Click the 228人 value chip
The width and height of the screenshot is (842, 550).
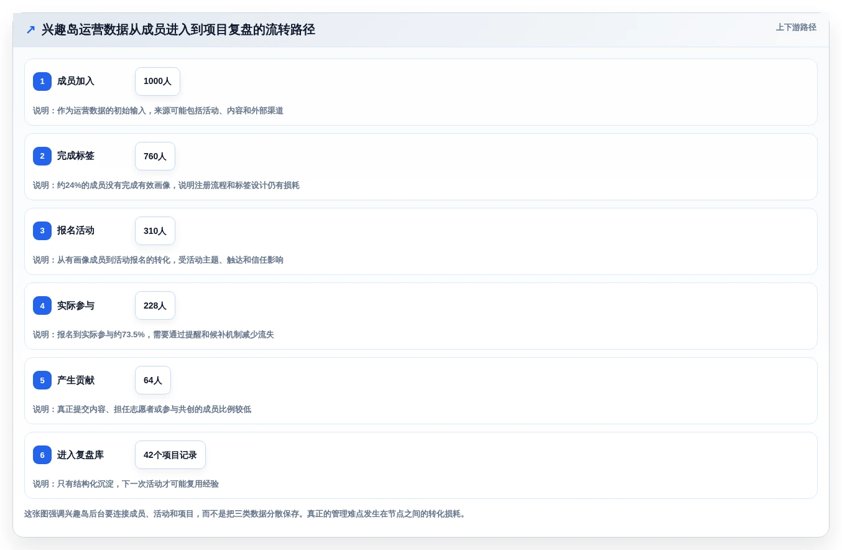pos(155,305)
